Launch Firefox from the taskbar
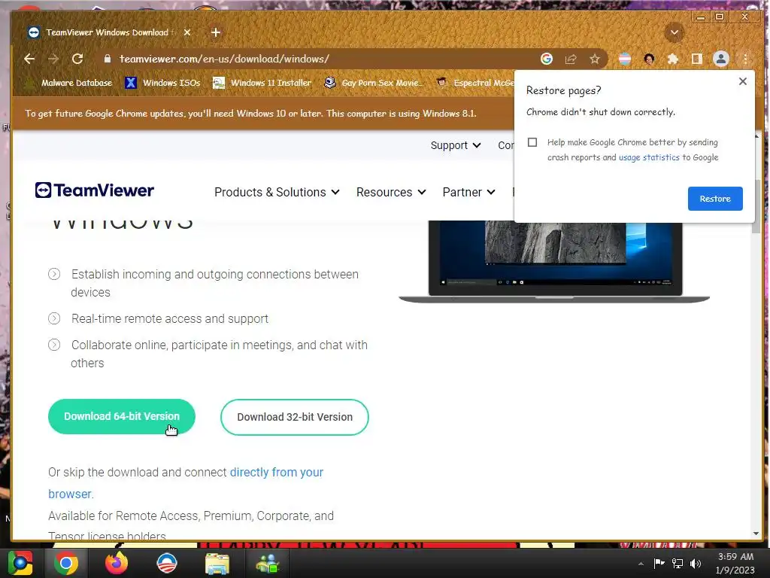Image resolution: width=770 pixels, height=578 pixels. click(x=117, y=563)
